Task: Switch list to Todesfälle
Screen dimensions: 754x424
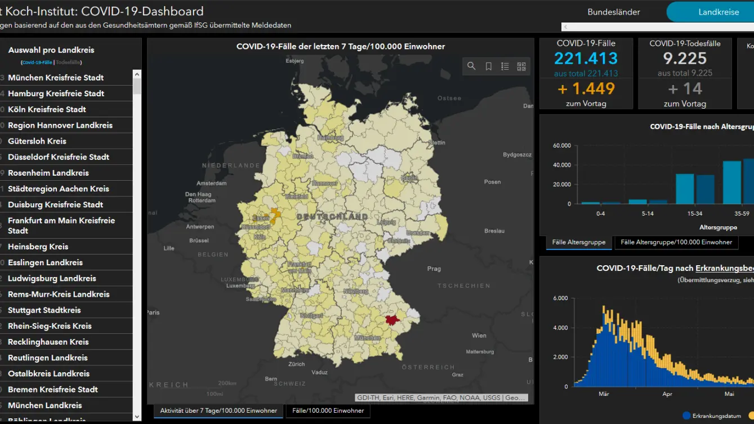Action: (69, 63)
